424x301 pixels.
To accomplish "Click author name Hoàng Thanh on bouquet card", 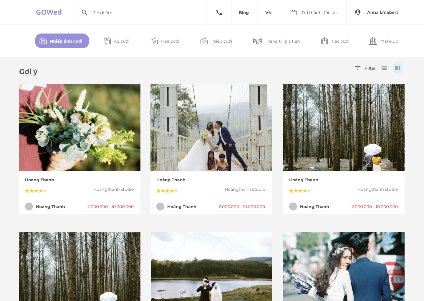I will 50,207.
